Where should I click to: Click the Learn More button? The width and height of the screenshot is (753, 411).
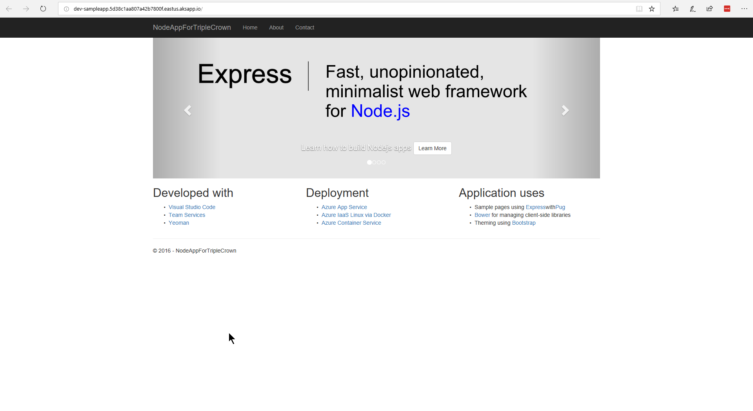(432, 148)
